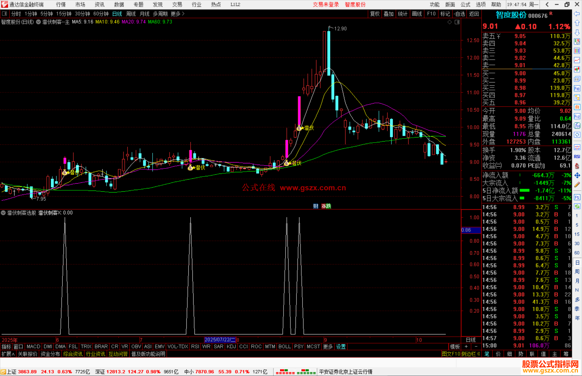Click the back arrow sidebar icon
This screenshot has height=376, width=582.
pos(577,14)
